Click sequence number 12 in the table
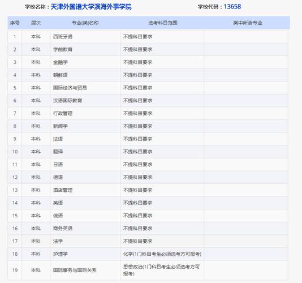Image resolution: width=302 pixels, height=283 pixels. tap(15, 177)
